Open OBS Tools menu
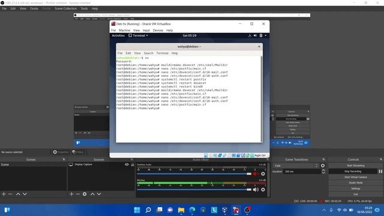Image resolution: width=384 pixels, height=216 pixels. (84, 8)
